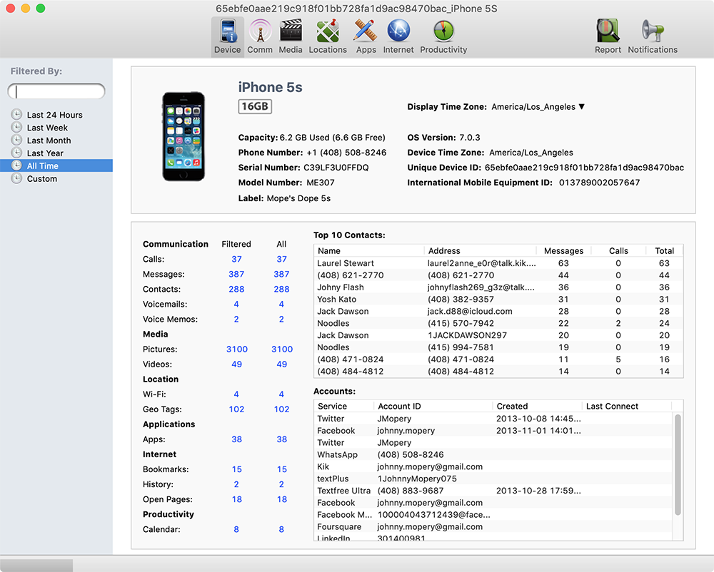The width and height of the screenshot is (714, 572).
Task: Open the filtered Pictures count 3100
Action: [x=237, y=349]
